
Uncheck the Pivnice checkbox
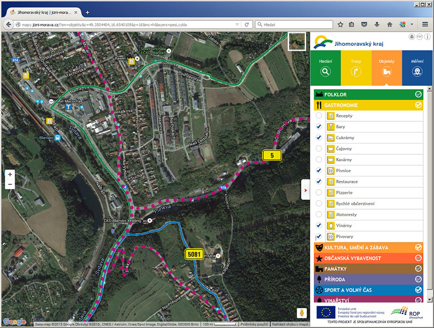pos(319,170)
